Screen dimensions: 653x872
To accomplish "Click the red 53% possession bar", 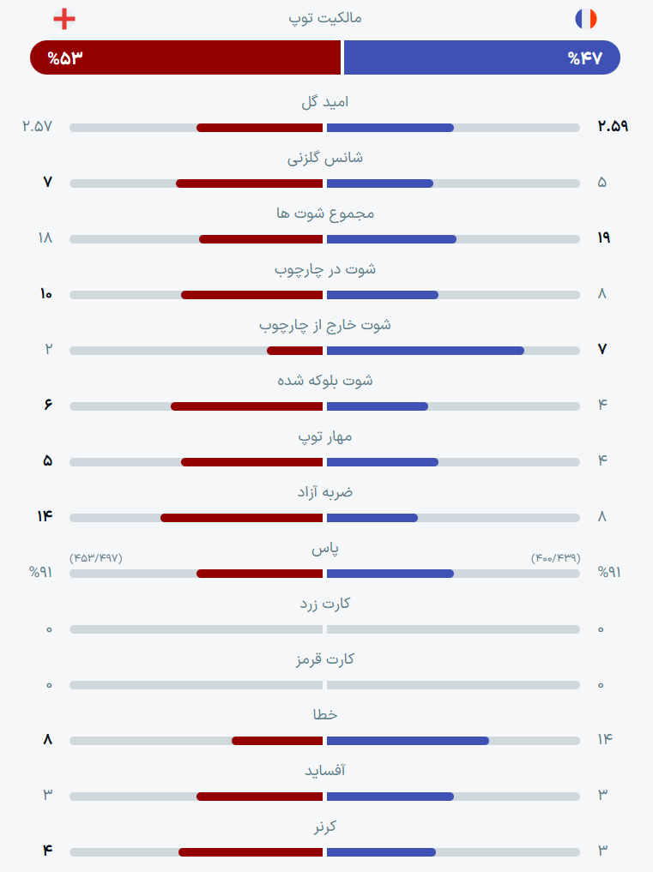I will pos(185,57).
